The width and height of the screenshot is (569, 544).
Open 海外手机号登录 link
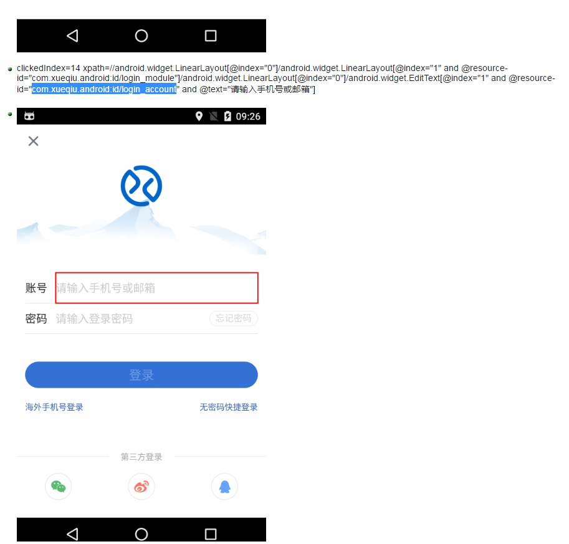pyautogui.click(x=54, y=407)
